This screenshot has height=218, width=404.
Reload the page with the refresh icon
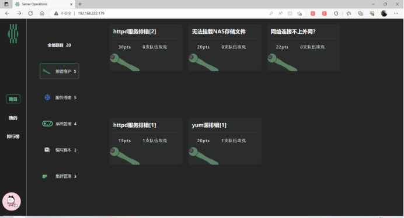(30, 13)
